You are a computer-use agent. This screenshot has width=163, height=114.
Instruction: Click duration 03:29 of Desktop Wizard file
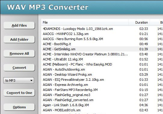click(143, 75)
